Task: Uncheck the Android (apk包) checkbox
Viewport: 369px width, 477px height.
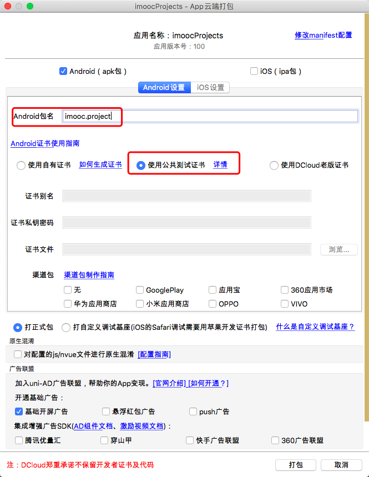Action: pyautogui.click(x=63, y=71)
